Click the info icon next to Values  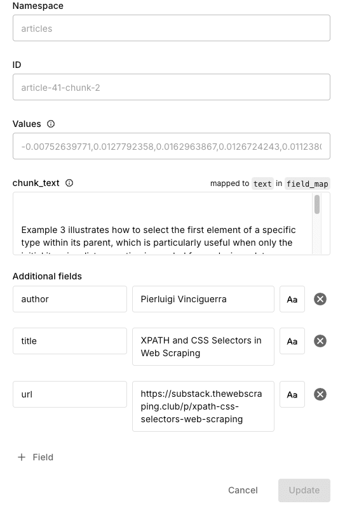[51, 124]
